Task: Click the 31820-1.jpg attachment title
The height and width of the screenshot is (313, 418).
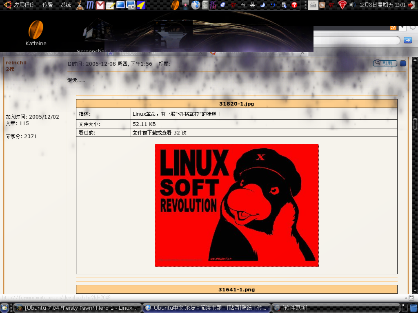Action: coord(236,104)
